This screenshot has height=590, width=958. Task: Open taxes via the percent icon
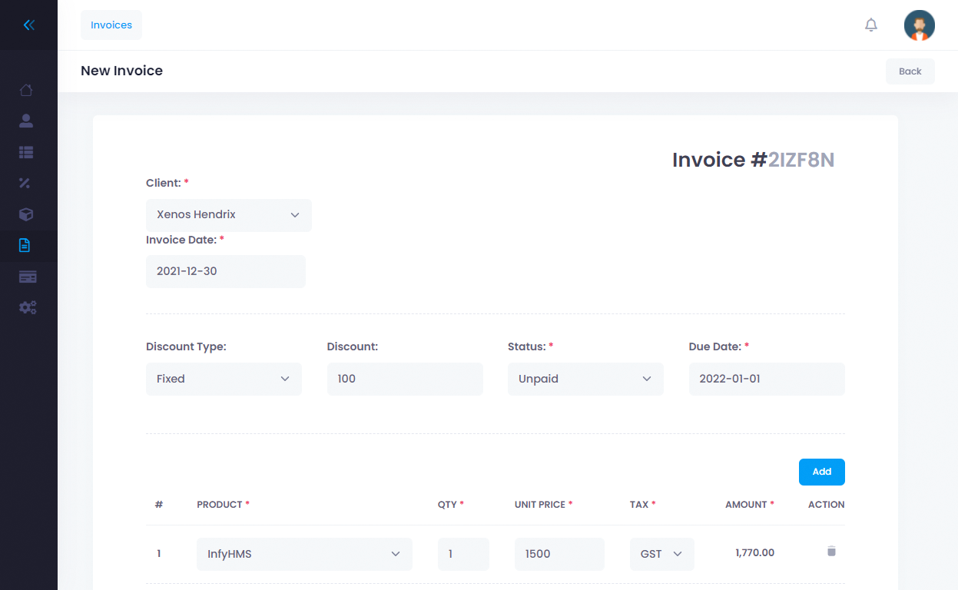25,183
